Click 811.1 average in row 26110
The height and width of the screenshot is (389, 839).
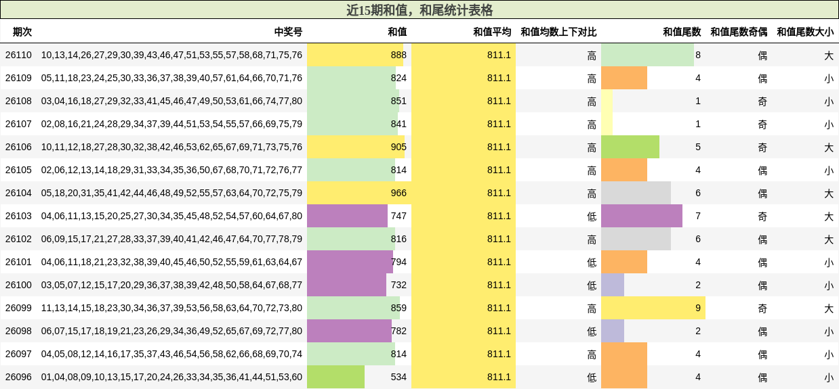click(x=499, y=55)
